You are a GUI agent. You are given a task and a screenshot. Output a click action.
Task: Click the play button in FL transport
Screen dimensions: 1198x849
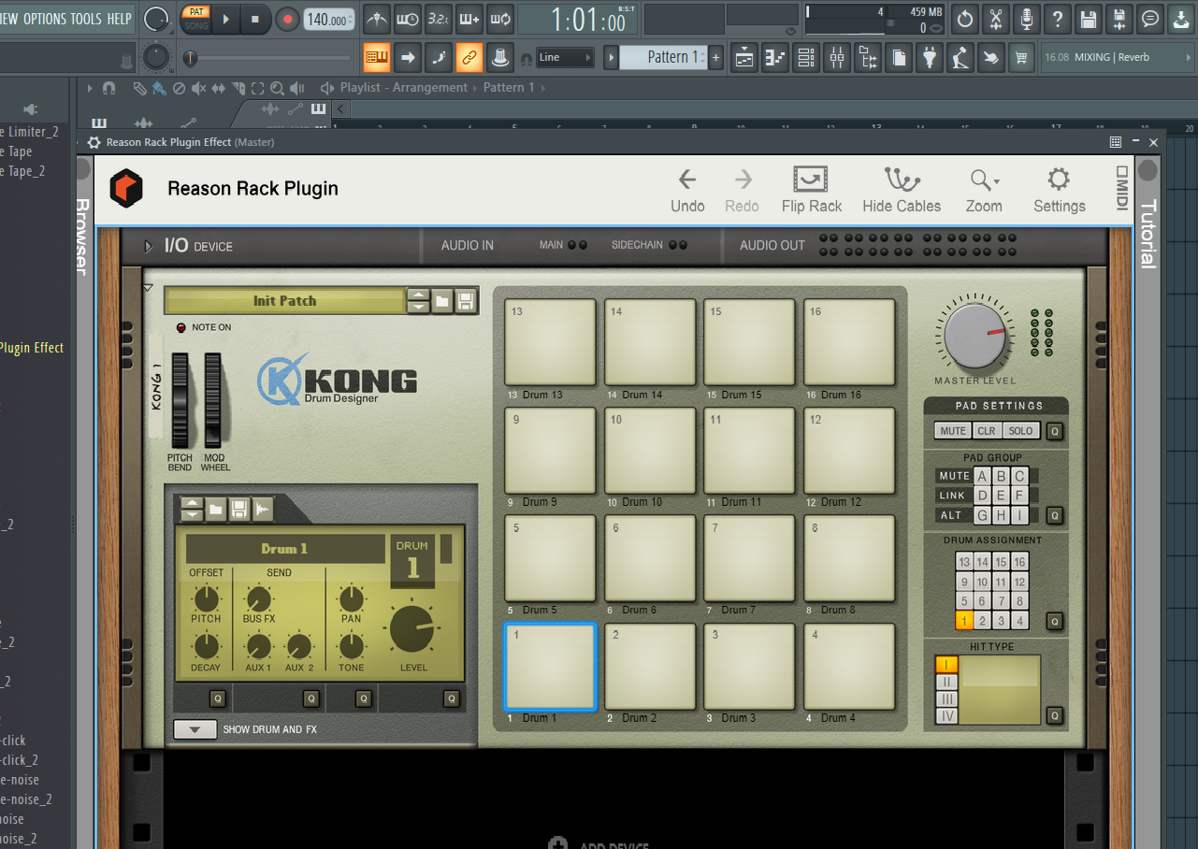pos(225,19)
